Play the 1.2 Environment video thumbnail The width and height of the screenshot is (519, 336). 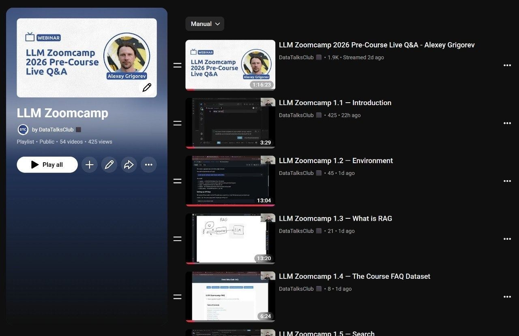[230, 181]
